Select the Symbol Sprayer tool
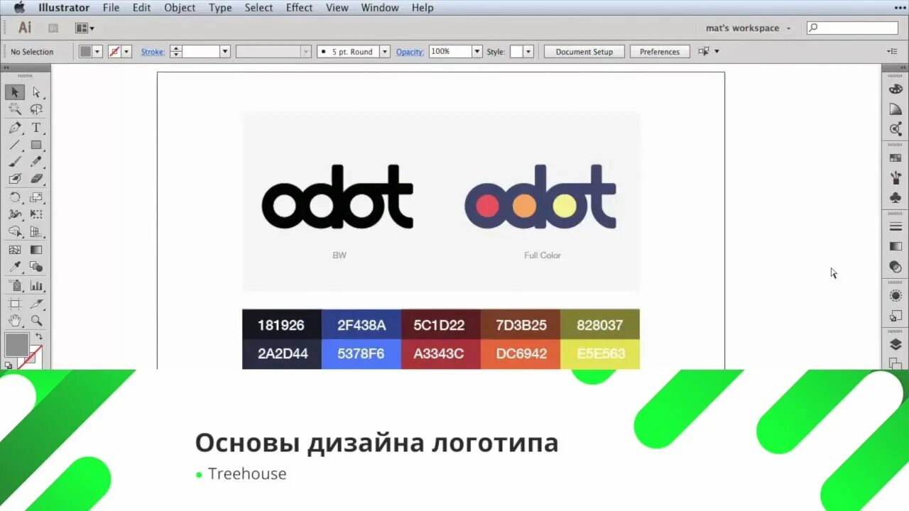 pos(15,286)
